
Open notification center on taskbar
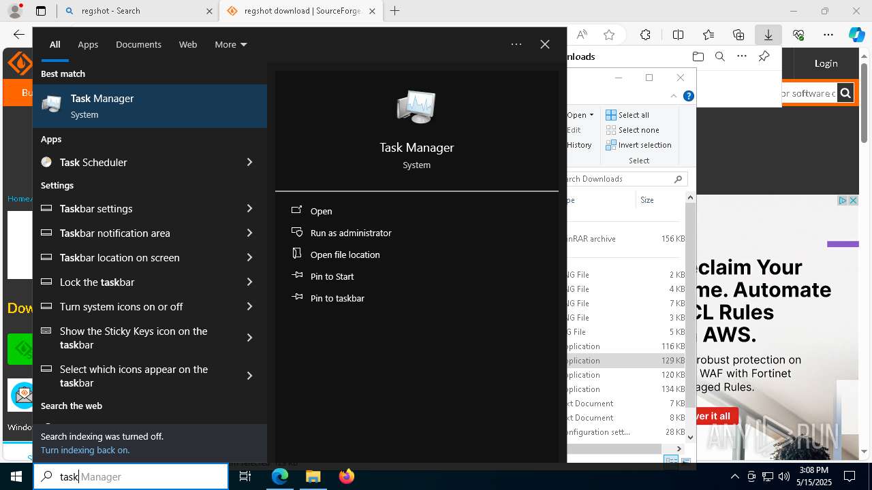(850, 476)
